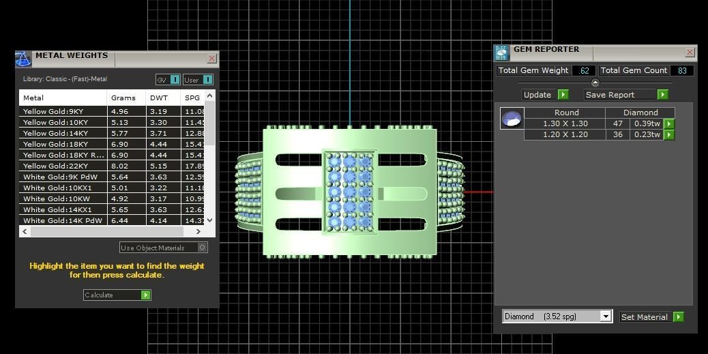Click the 8.02 grams value for 22KY

[x=119, y=166]
